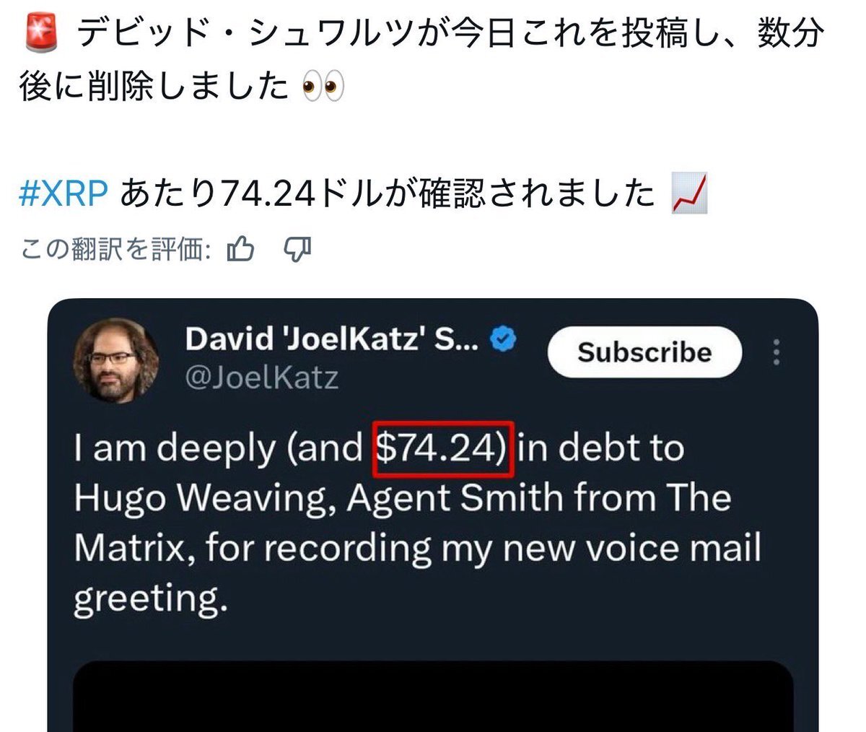Open David Schwartz's profile avatar
This screenshot has height=732, width=866.
[x=116, y=360]
